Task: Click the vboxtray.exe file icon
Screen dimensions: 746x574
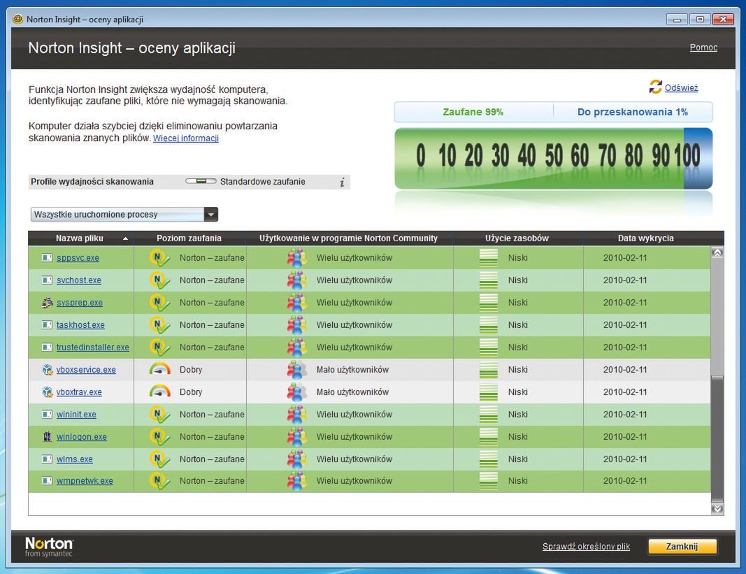Action: (47, 392)
